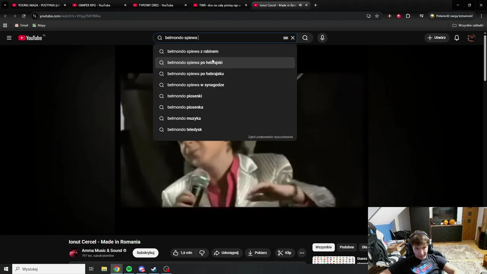This screenshot has height=274, width=487.
Task: Click 'Zgłoś podpowiedzi wyszukiwania' link
Action: (270, 137)
